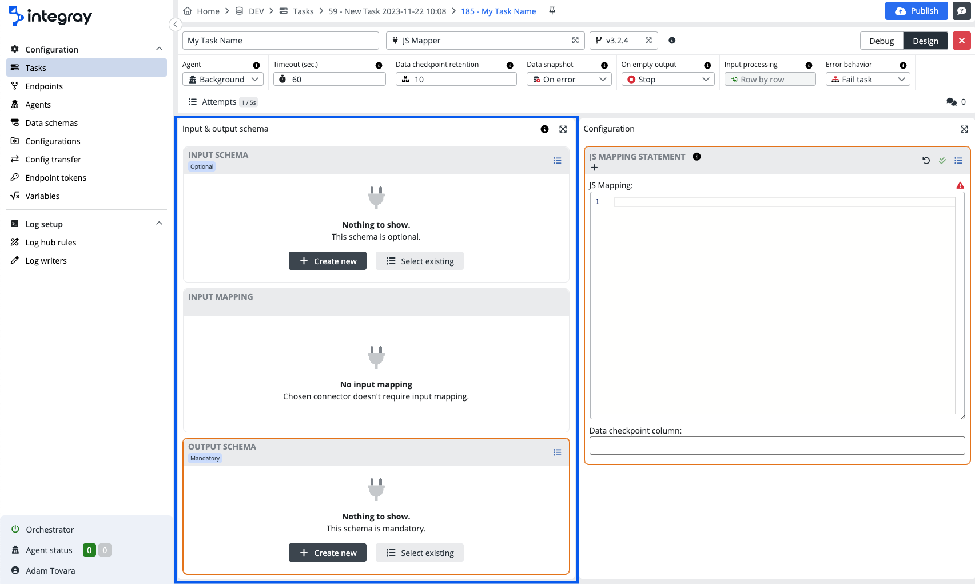Open the chat feedback icon beside Publish

(961, 11)
